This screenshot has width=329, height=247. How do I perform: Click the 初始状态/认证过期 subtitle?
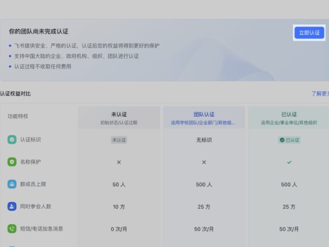point(119,123)
